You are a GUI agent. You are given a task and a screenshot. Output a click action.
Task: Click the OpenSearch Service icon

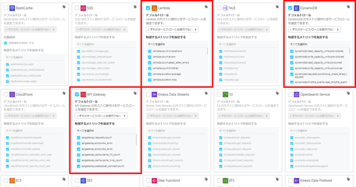[296, 94]
